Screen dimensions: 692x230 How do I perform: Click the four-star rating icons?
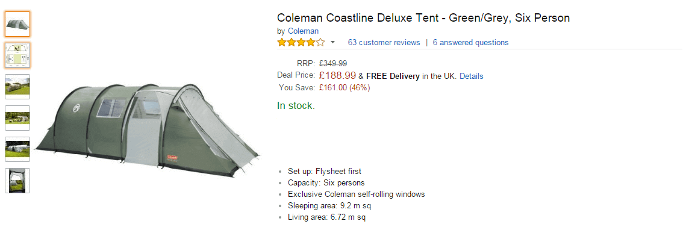pos(301,43)
